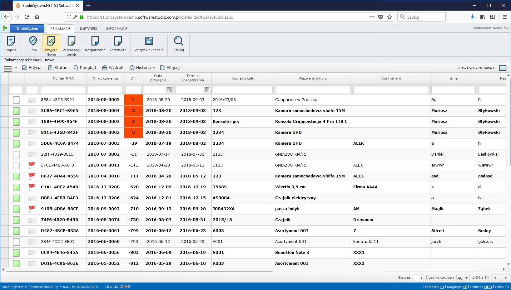Click the red flag for row B627-4D44-A559

[32, 176]
